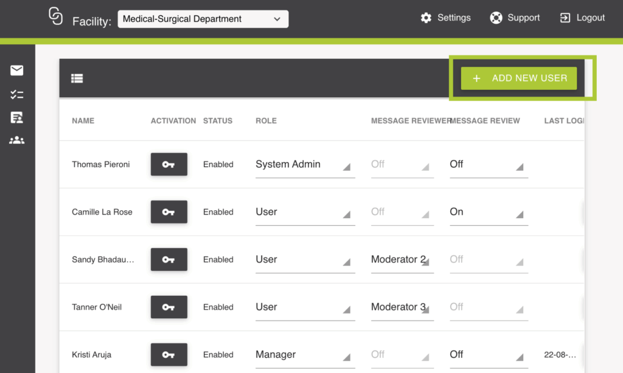This screenshot has height=373, width=623.
Task: Open Settings in the top bar
Action: 445,18
